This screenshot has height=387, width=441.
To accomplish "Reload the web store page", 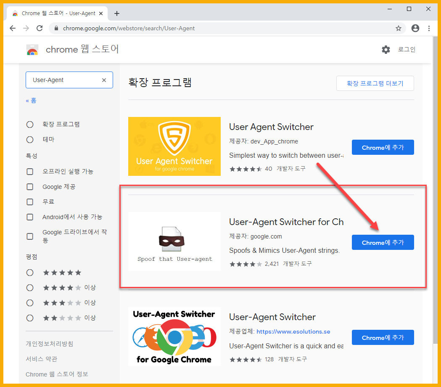I will [40, 28].
